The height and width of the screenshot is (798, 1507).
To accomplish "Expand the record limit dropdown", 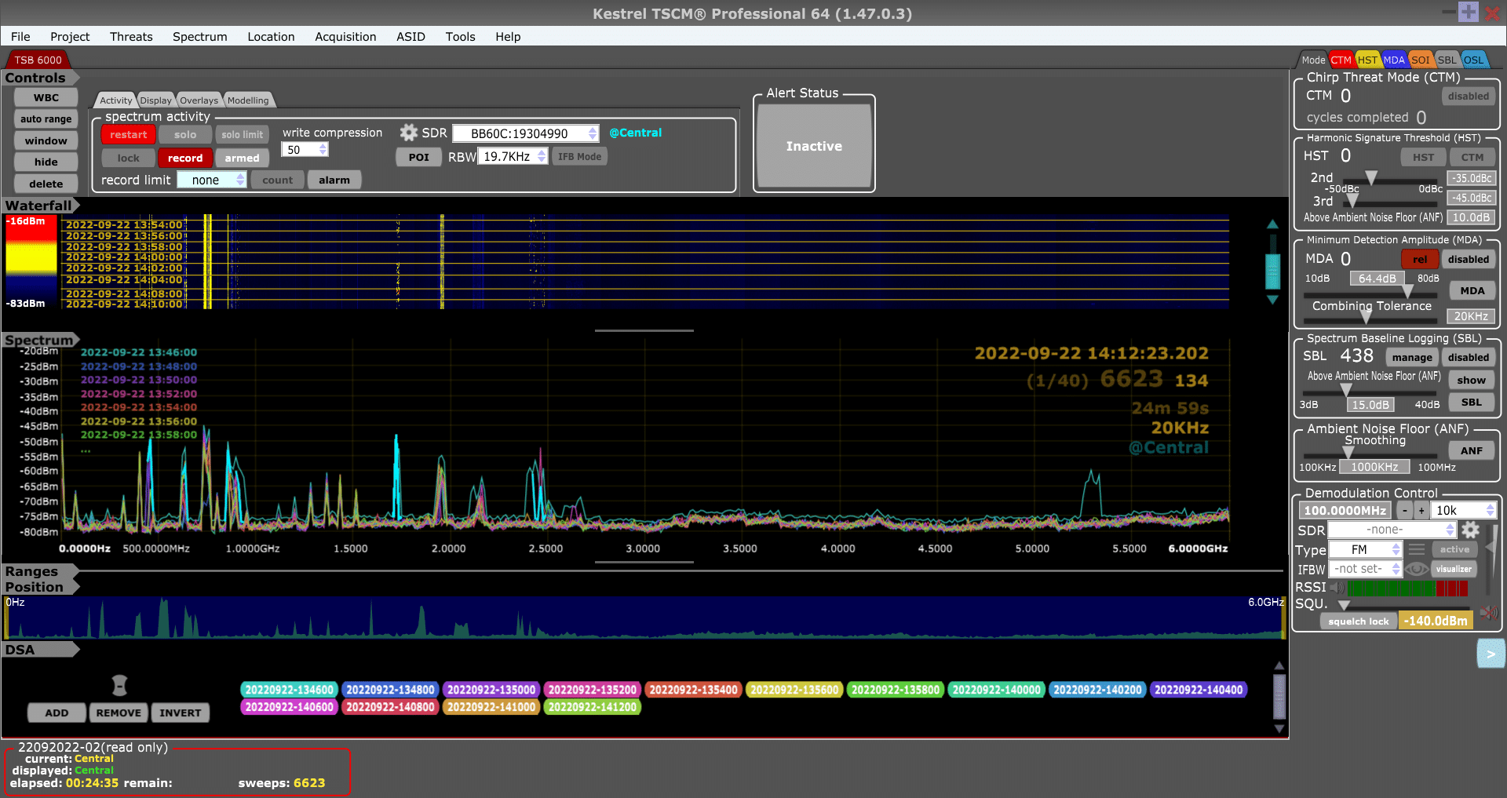I will (x=212, y=180).
